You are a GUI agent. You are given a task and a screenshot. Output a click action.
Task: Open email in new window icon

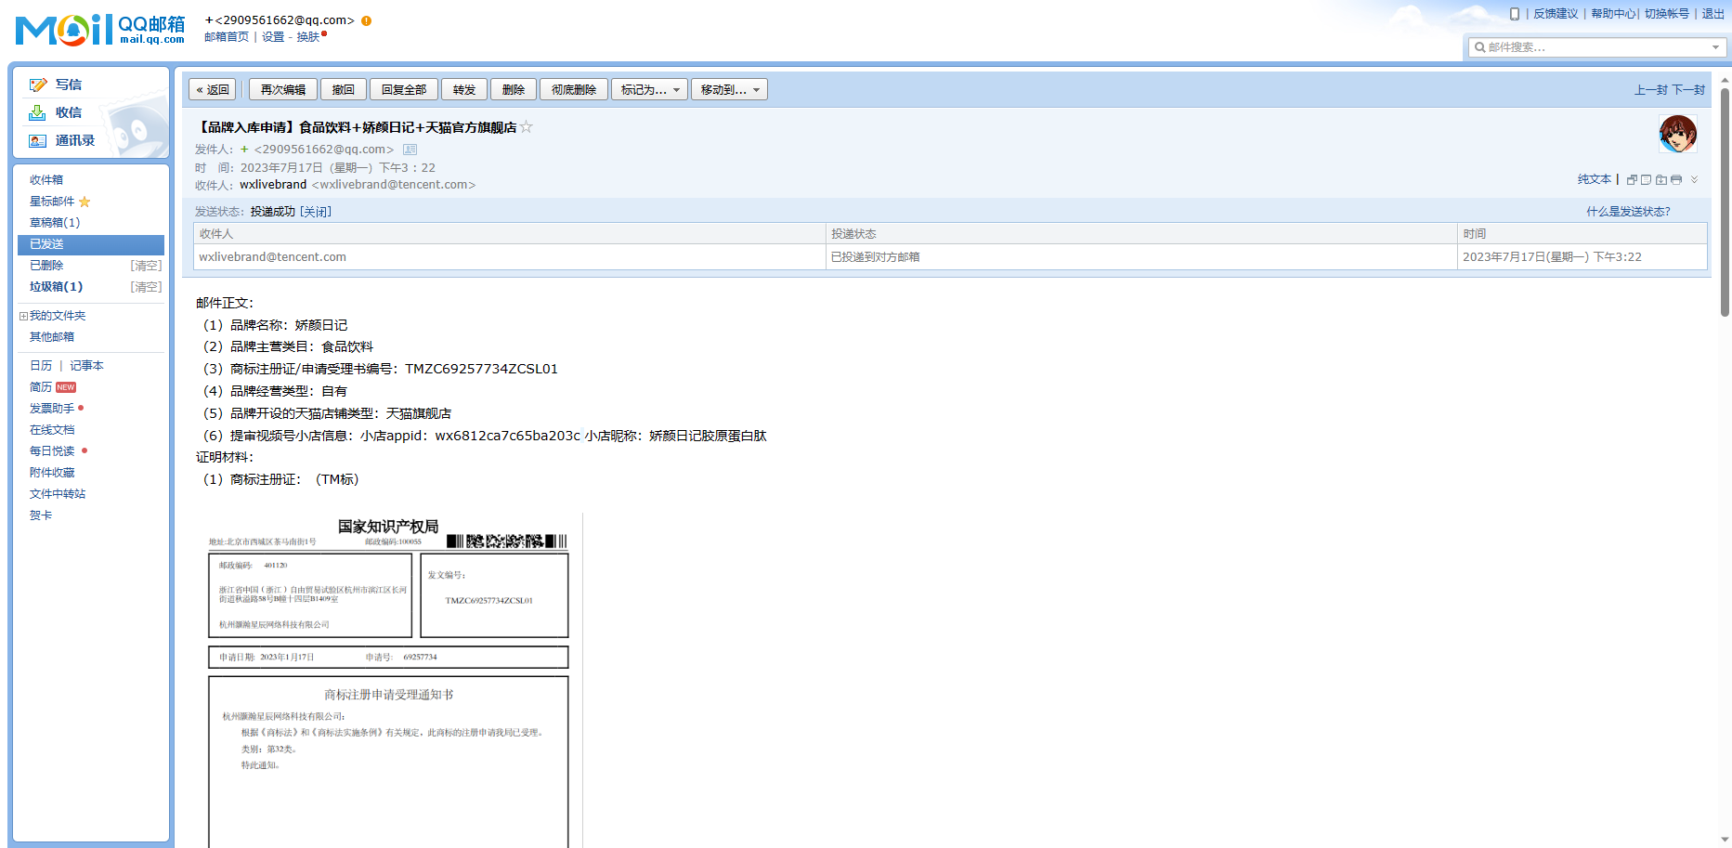click(1632, 179)
